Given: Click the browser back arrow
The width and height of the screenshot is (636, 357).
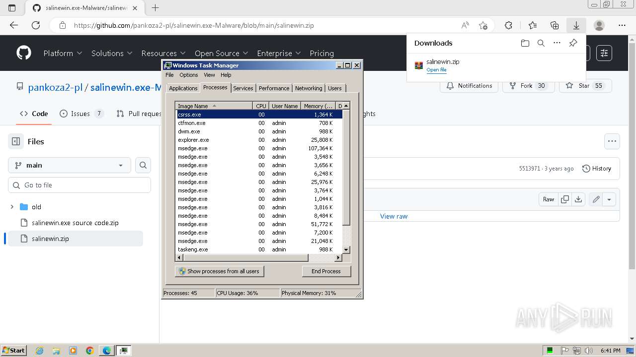Looking at the screenshot, I should (14, 25).
